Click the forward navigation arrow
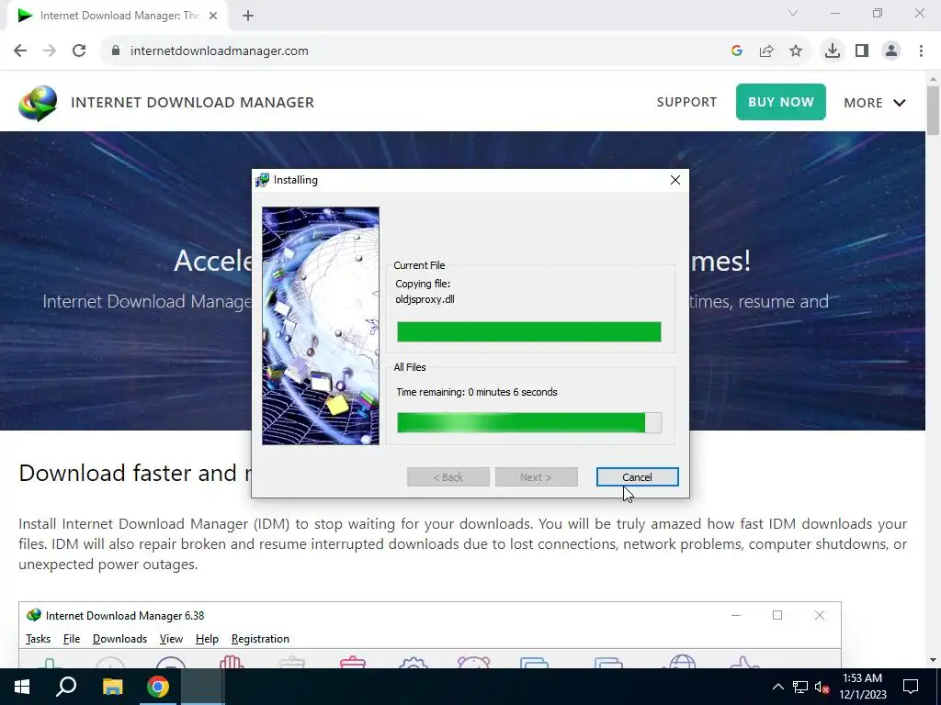The image size is (941, 705). tap(50, 51)
